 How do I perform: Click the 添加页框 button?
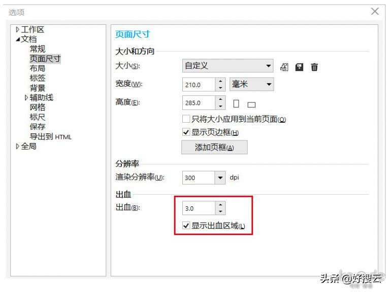pos(214,147)
